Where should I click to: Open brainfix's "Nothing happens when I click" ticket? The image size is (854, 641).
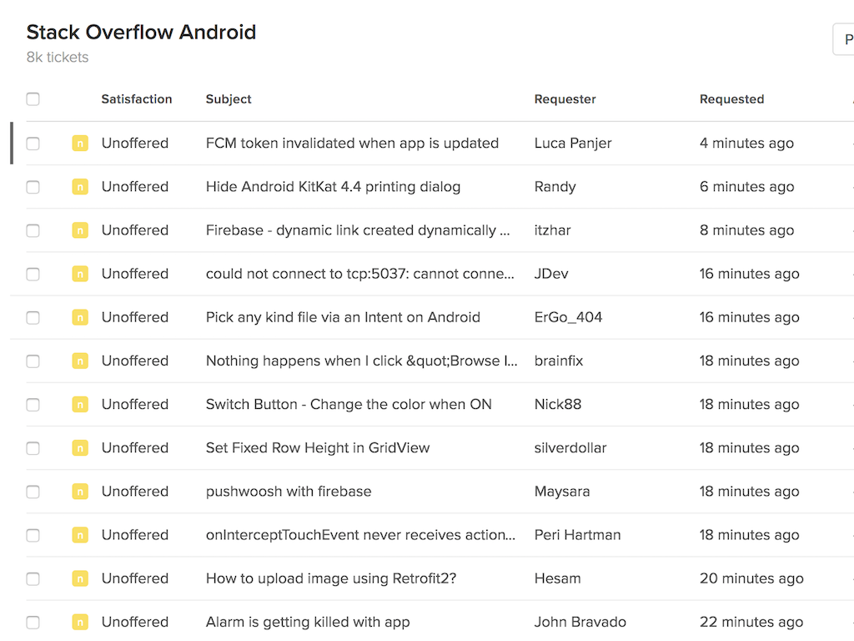point(360,361)
